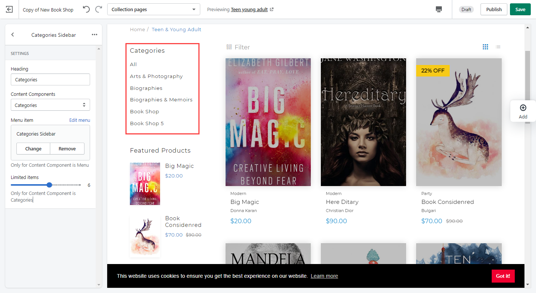Open the Book Shop 5 category
This screenshot has width=536, height=293.
(x=147, y=123)
